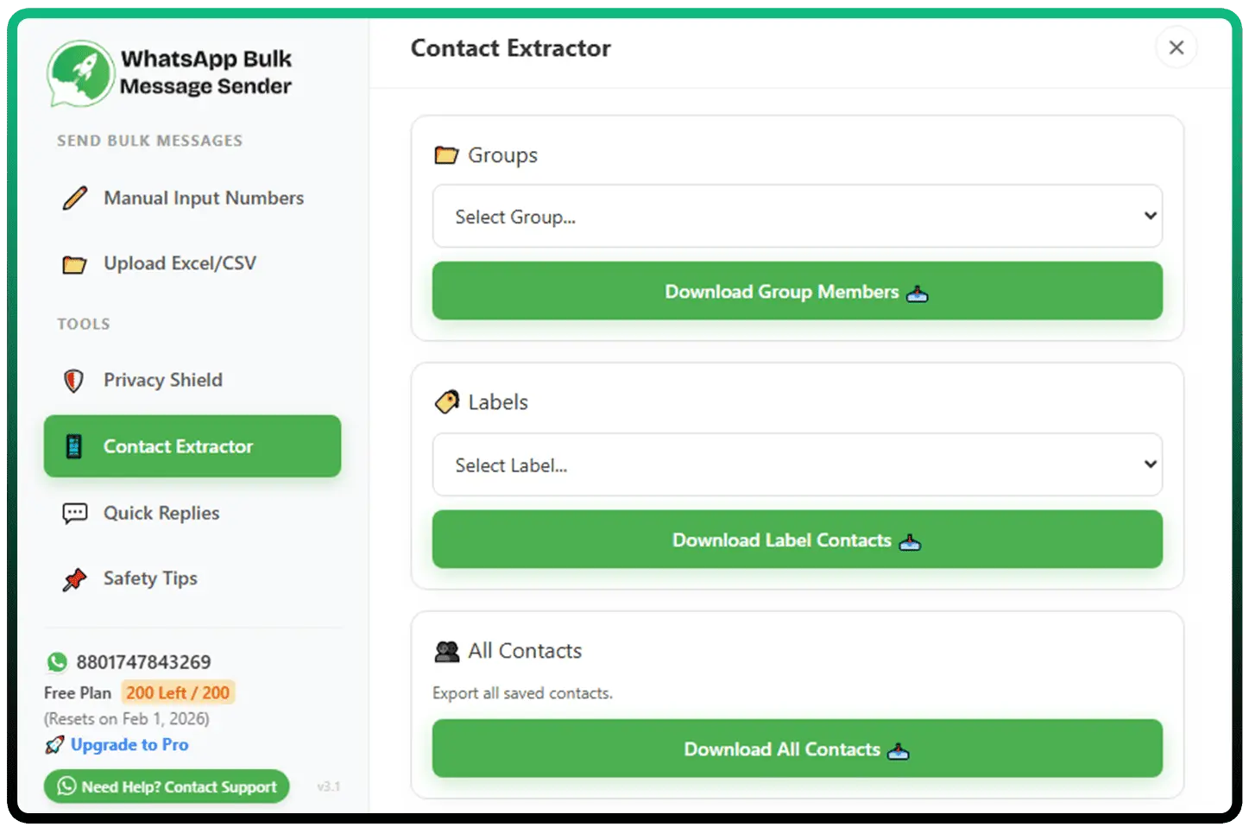Click the 200 Left / 200 usage indicator
This screenshot has width=1249, height=827.
[x=178, y=692]
